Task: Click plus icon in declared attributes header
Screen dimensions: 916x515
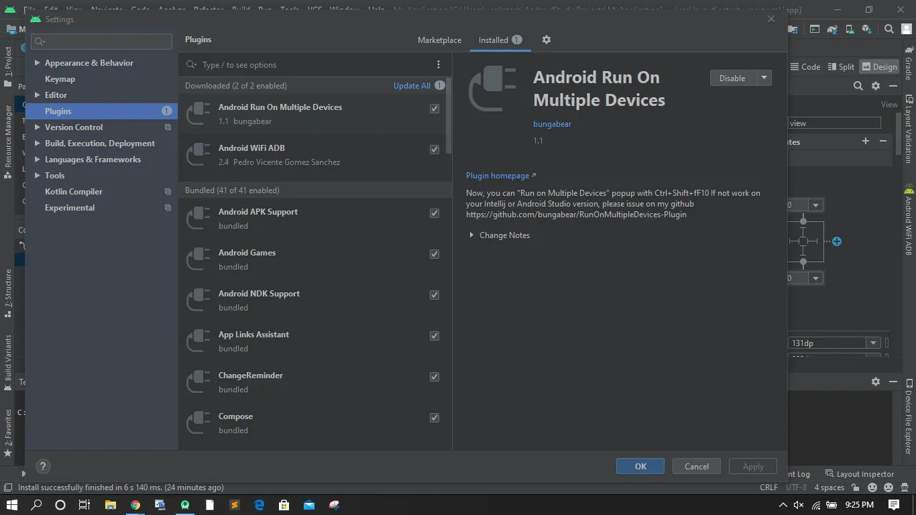Action: pos(866,141)
